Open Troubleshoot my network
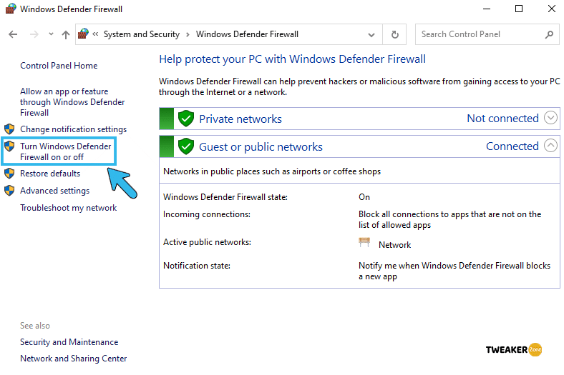The width and height of the screenshot is (564, 375). tap(68, 208)
